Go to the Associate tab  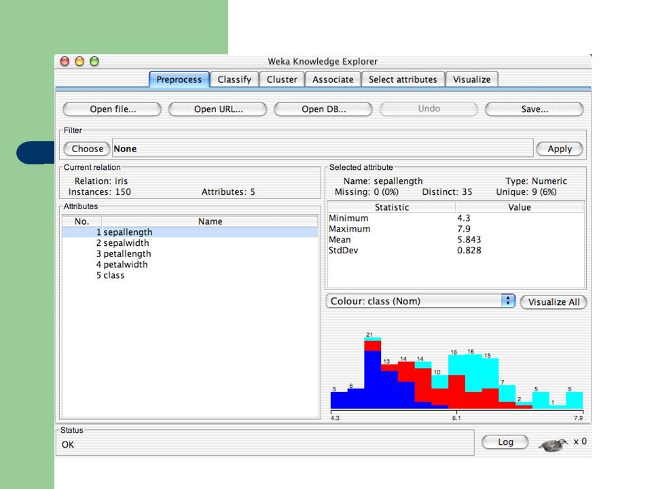pyautogui.click(x=333, y=79)
